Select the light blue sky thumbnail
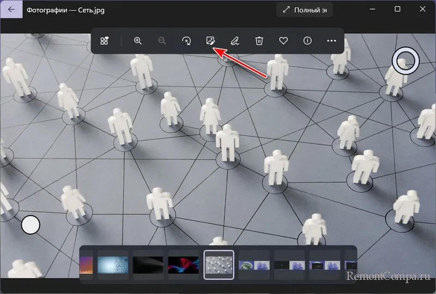This screenshot has width=436, height=294. click(x=113, y=265)
